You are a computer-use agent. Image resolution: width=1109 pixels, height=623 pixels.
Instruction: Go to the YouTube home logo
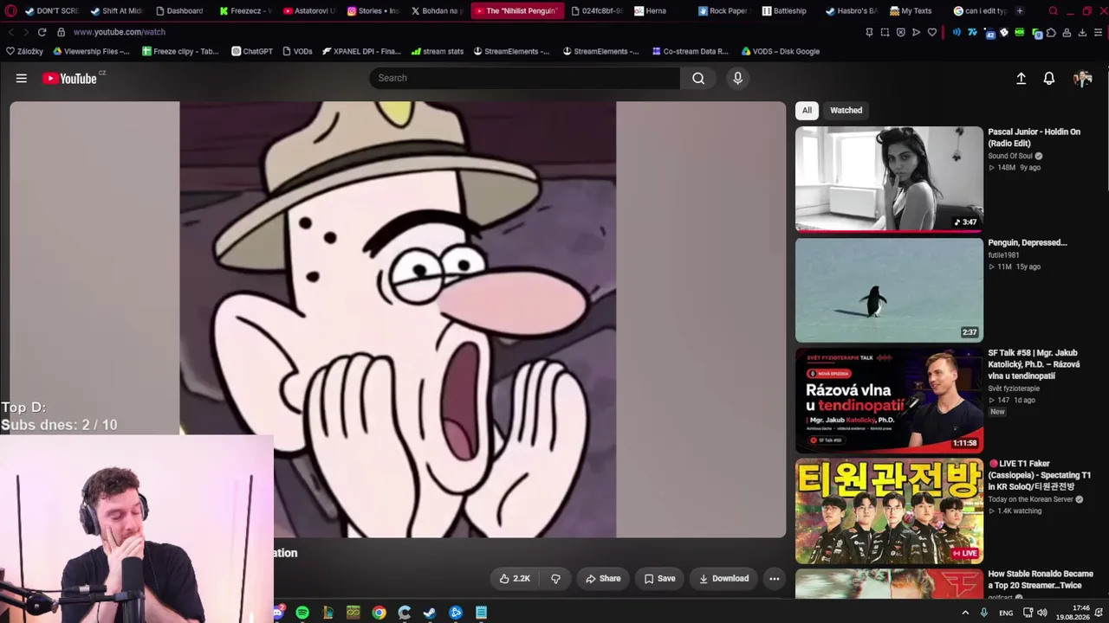[70, 79]
